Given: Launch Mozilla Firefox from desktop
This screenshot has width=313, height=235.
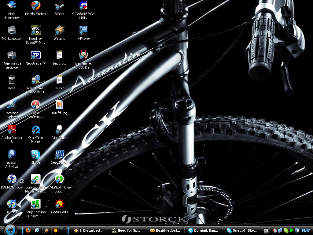Looking at the screenshot, I should (35, 8).
